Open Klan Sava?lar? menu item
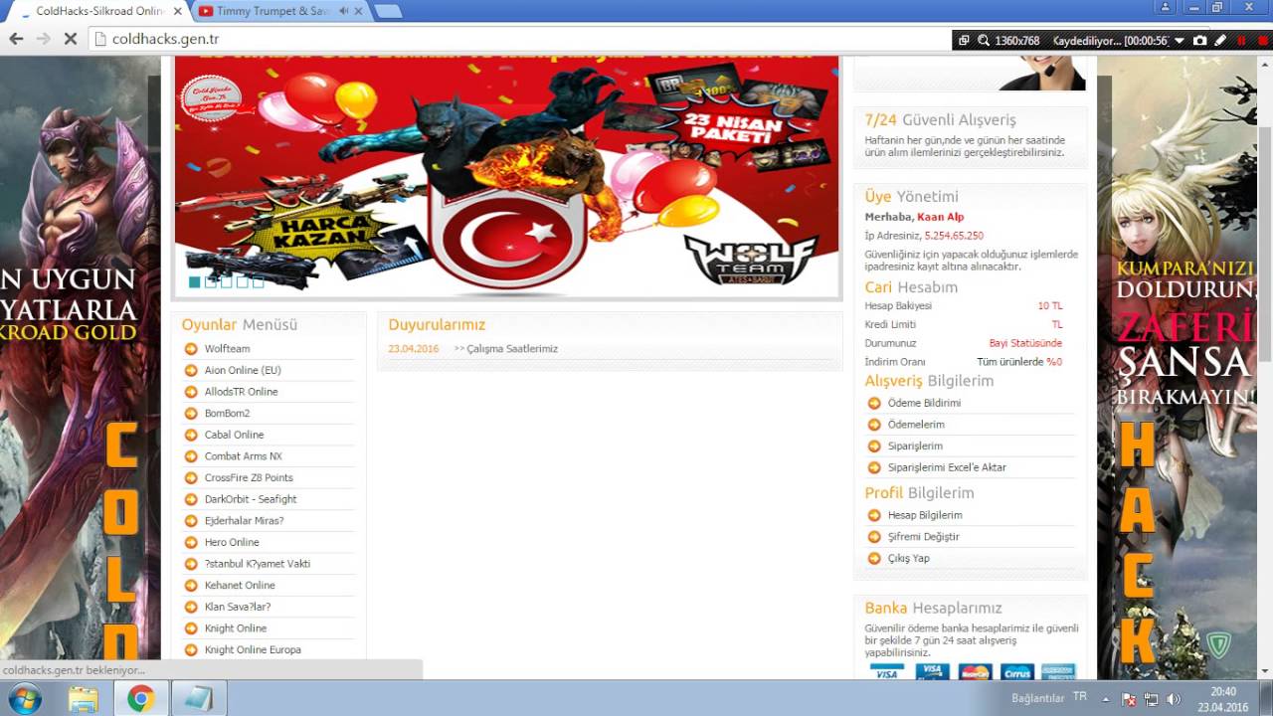The height and width of the screenshot is (716, 1273). (x=238, y=607)
